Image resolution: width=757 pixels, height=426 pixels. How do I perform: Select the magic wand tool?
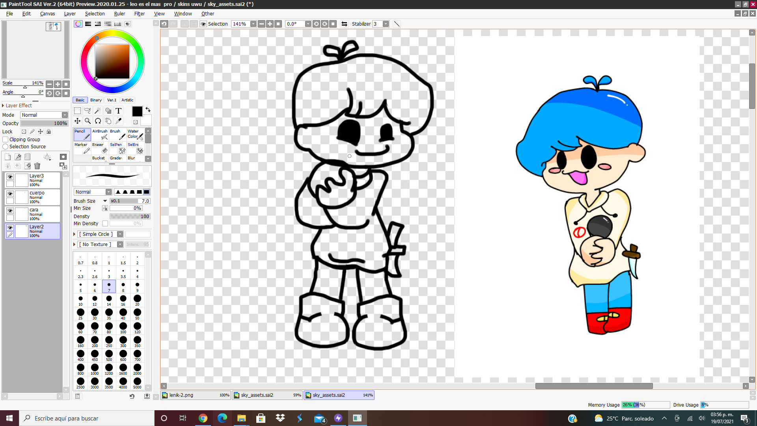pyautogui.click(x=98, y=111)
